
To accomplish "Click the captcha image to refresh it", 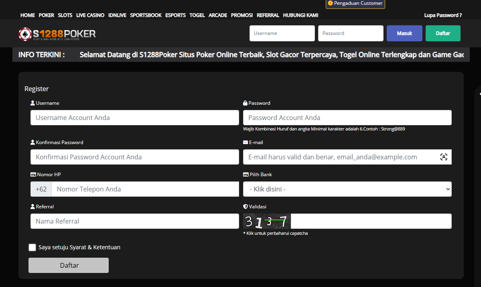I will click(267, 221).
